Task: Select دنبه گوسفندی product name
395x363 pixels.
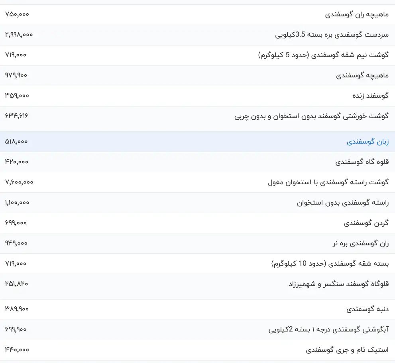Action: 367,309
